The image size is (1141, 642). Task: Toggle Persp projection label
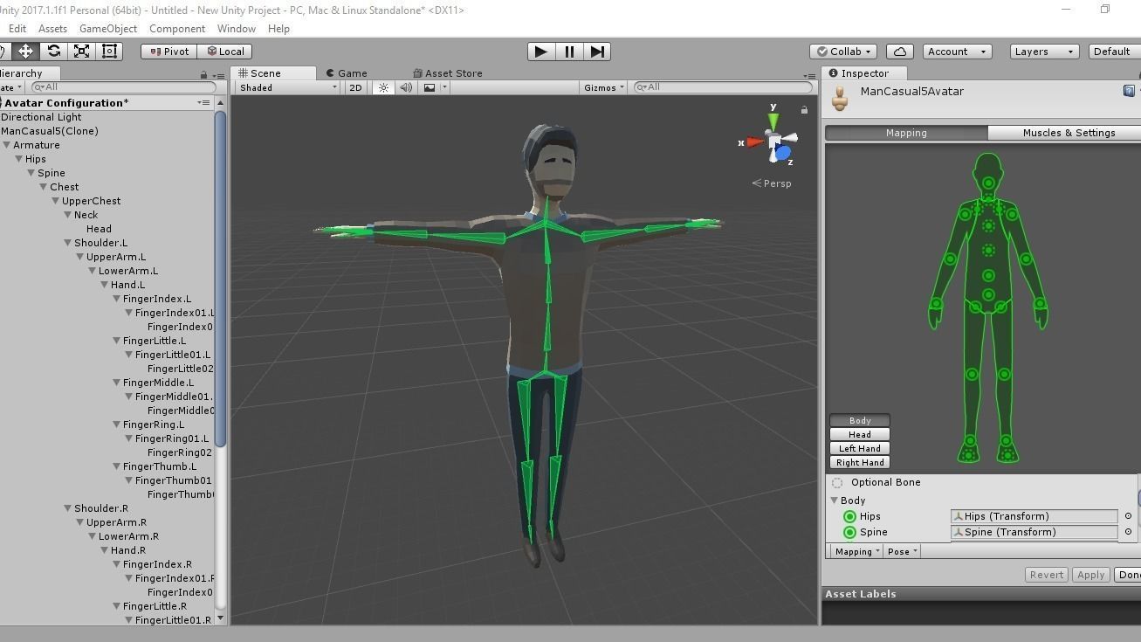pyautogui.click(x=772, y=183)
